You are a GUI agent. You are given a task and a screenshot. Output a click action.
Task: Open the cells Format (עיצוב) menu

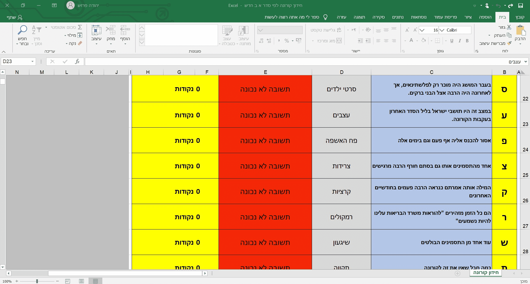coord(96,35)
